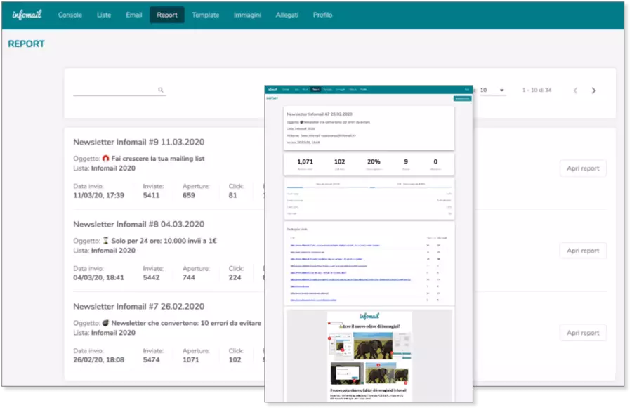Select the Report tab

pyautogui.click(x=167, y=15)
